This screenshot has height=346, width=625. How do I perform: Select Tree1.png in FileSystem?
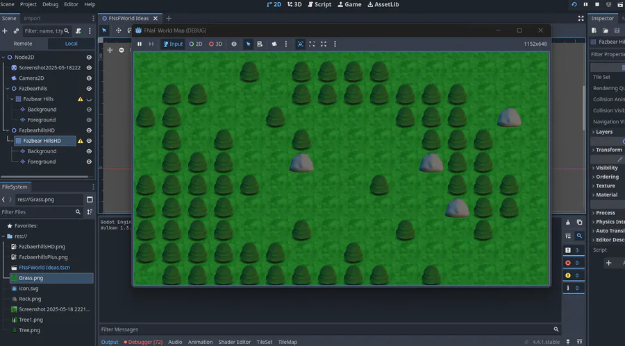click(31, 320)
